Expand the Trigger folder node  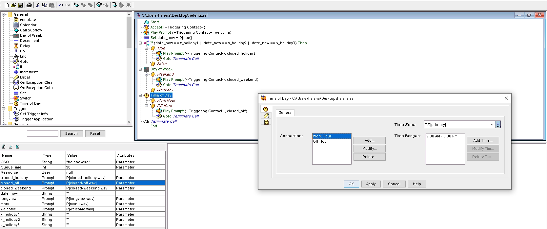[4, 109]
